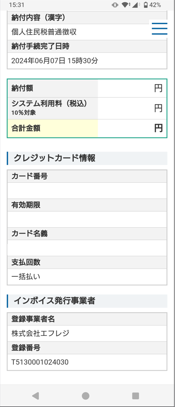Tap the 15:31 clock in status bar

pos(17,5)
